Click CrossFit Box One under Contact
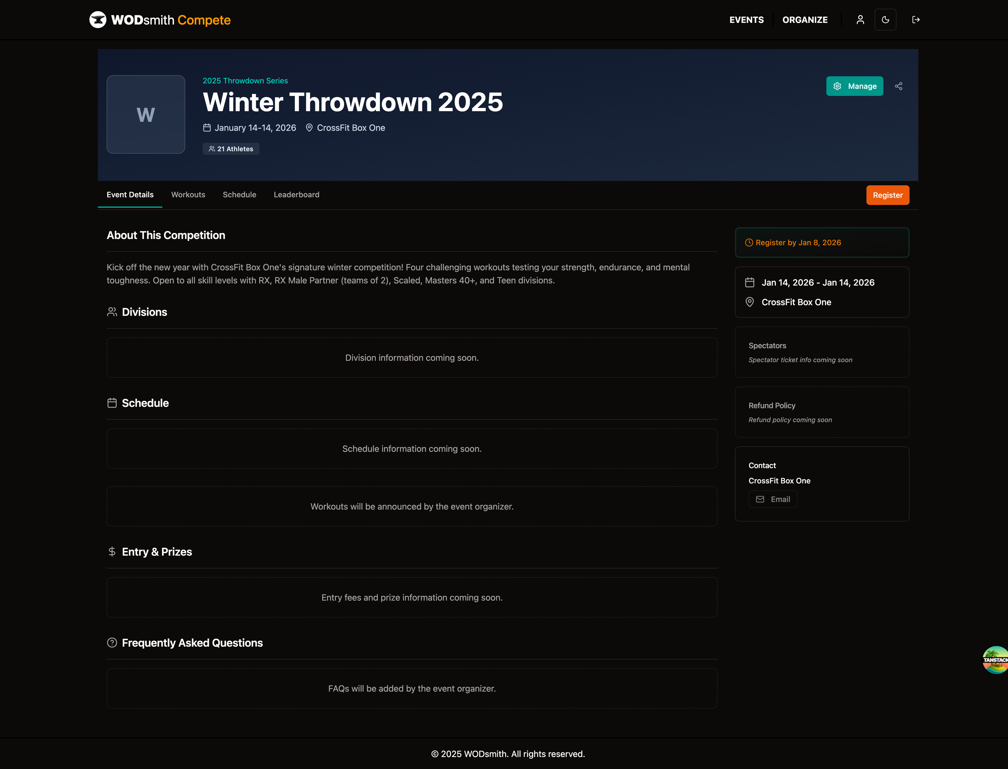 pyautogui.click(x=779, y=481)
